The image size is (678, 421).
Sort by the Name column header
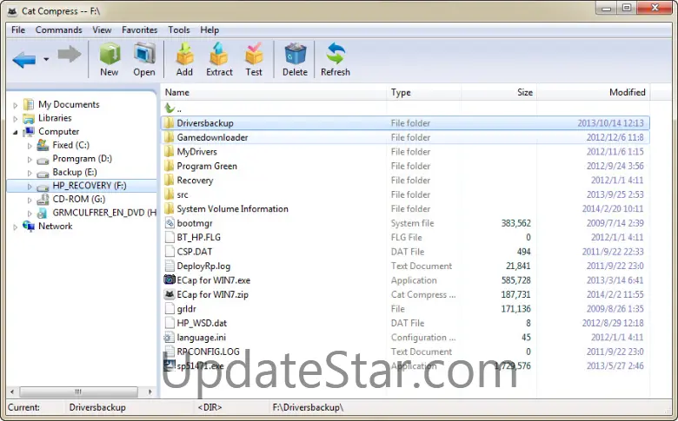point(274,92)
